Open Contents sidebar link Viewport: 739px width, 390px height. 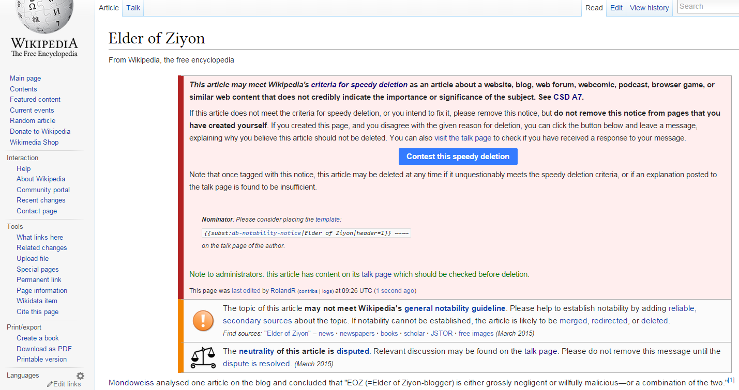23,89
